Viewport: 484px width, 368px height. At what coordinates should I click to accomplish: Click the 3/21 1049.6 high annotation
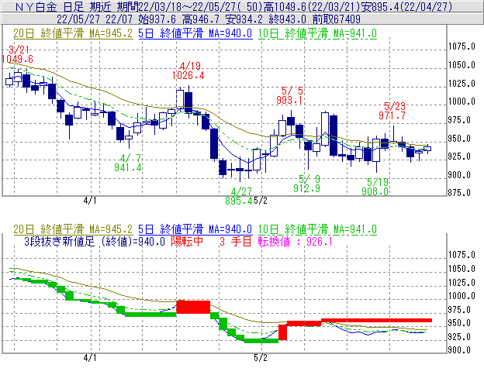(x=17, y=54)
